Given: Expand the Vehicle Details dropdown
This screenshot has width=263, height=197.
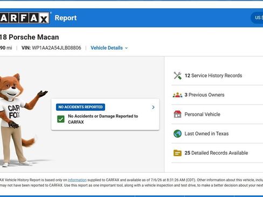Looking at the screenshot, I should (109, 48).
